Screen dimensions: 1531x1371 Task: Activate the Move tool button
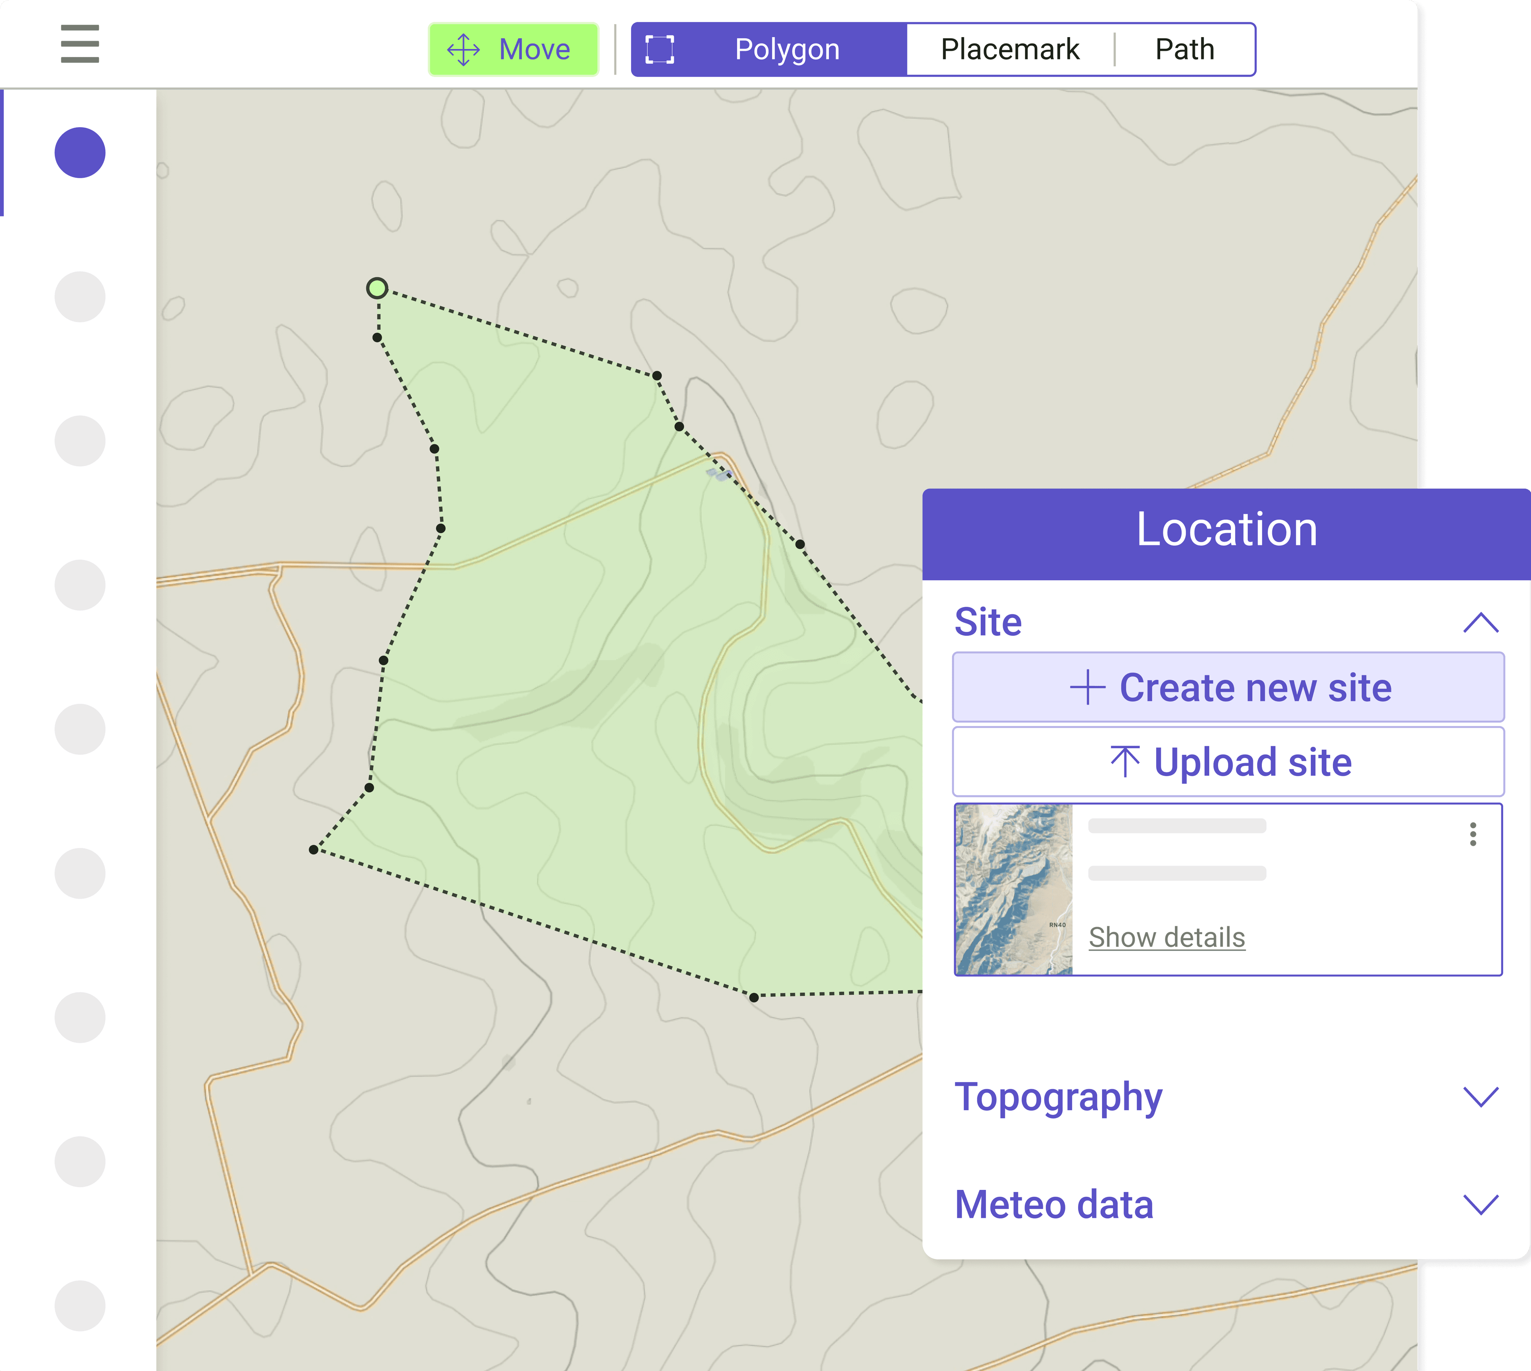coord(514,50)
